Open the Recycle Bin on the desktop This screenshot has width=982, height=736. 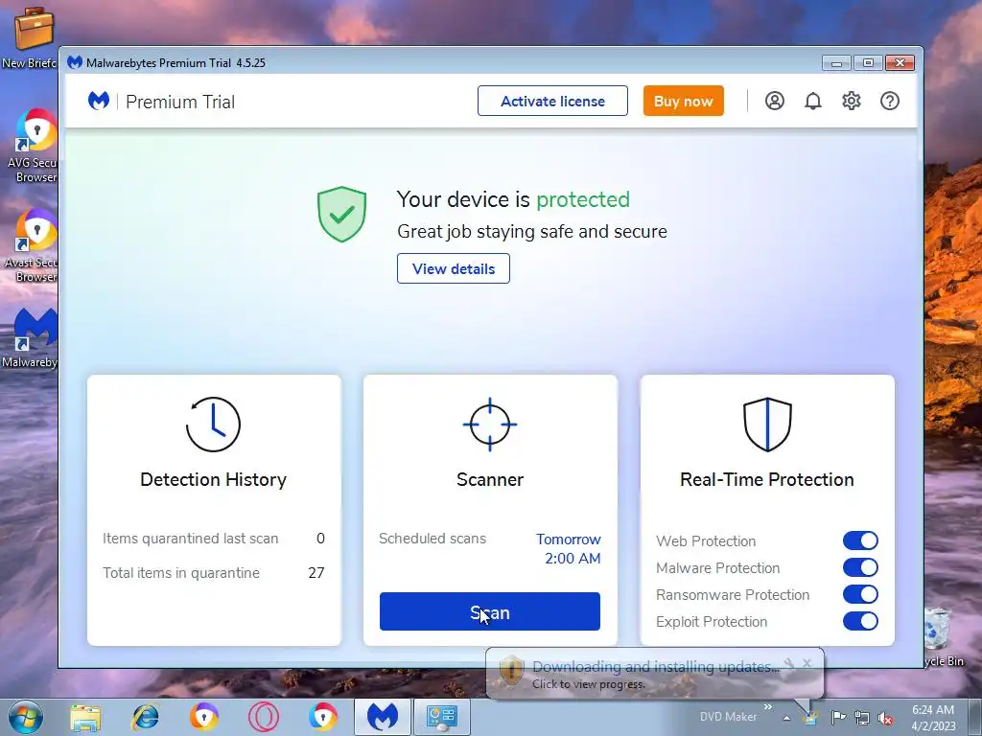938,636
